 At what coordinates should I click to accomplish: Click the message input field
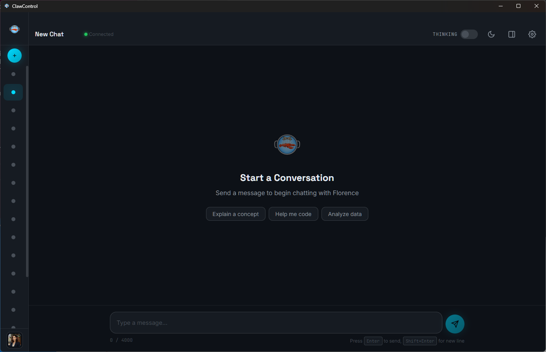pyautogui.click(x=276, y=322)
